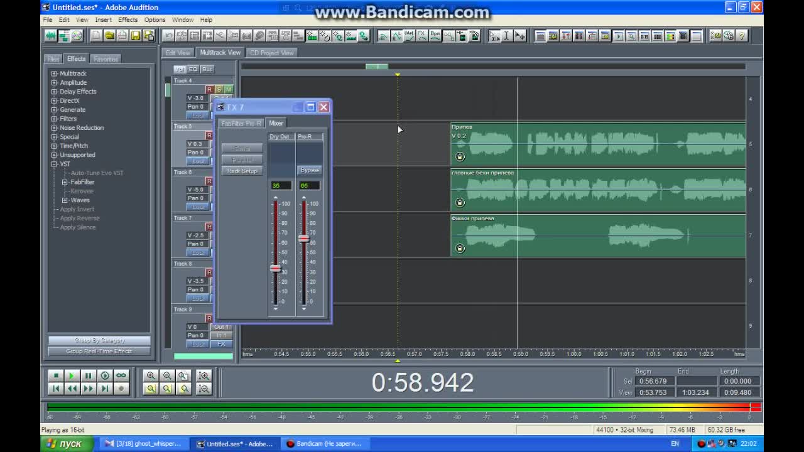
Task: Zoom in vertically on the tracks
Action: pos(204,375)
